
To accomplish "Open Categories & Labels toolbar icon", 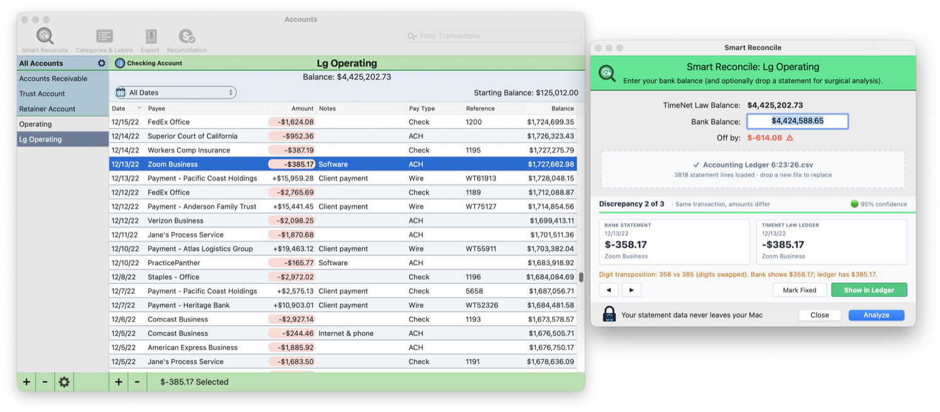I will coord(104,37).
